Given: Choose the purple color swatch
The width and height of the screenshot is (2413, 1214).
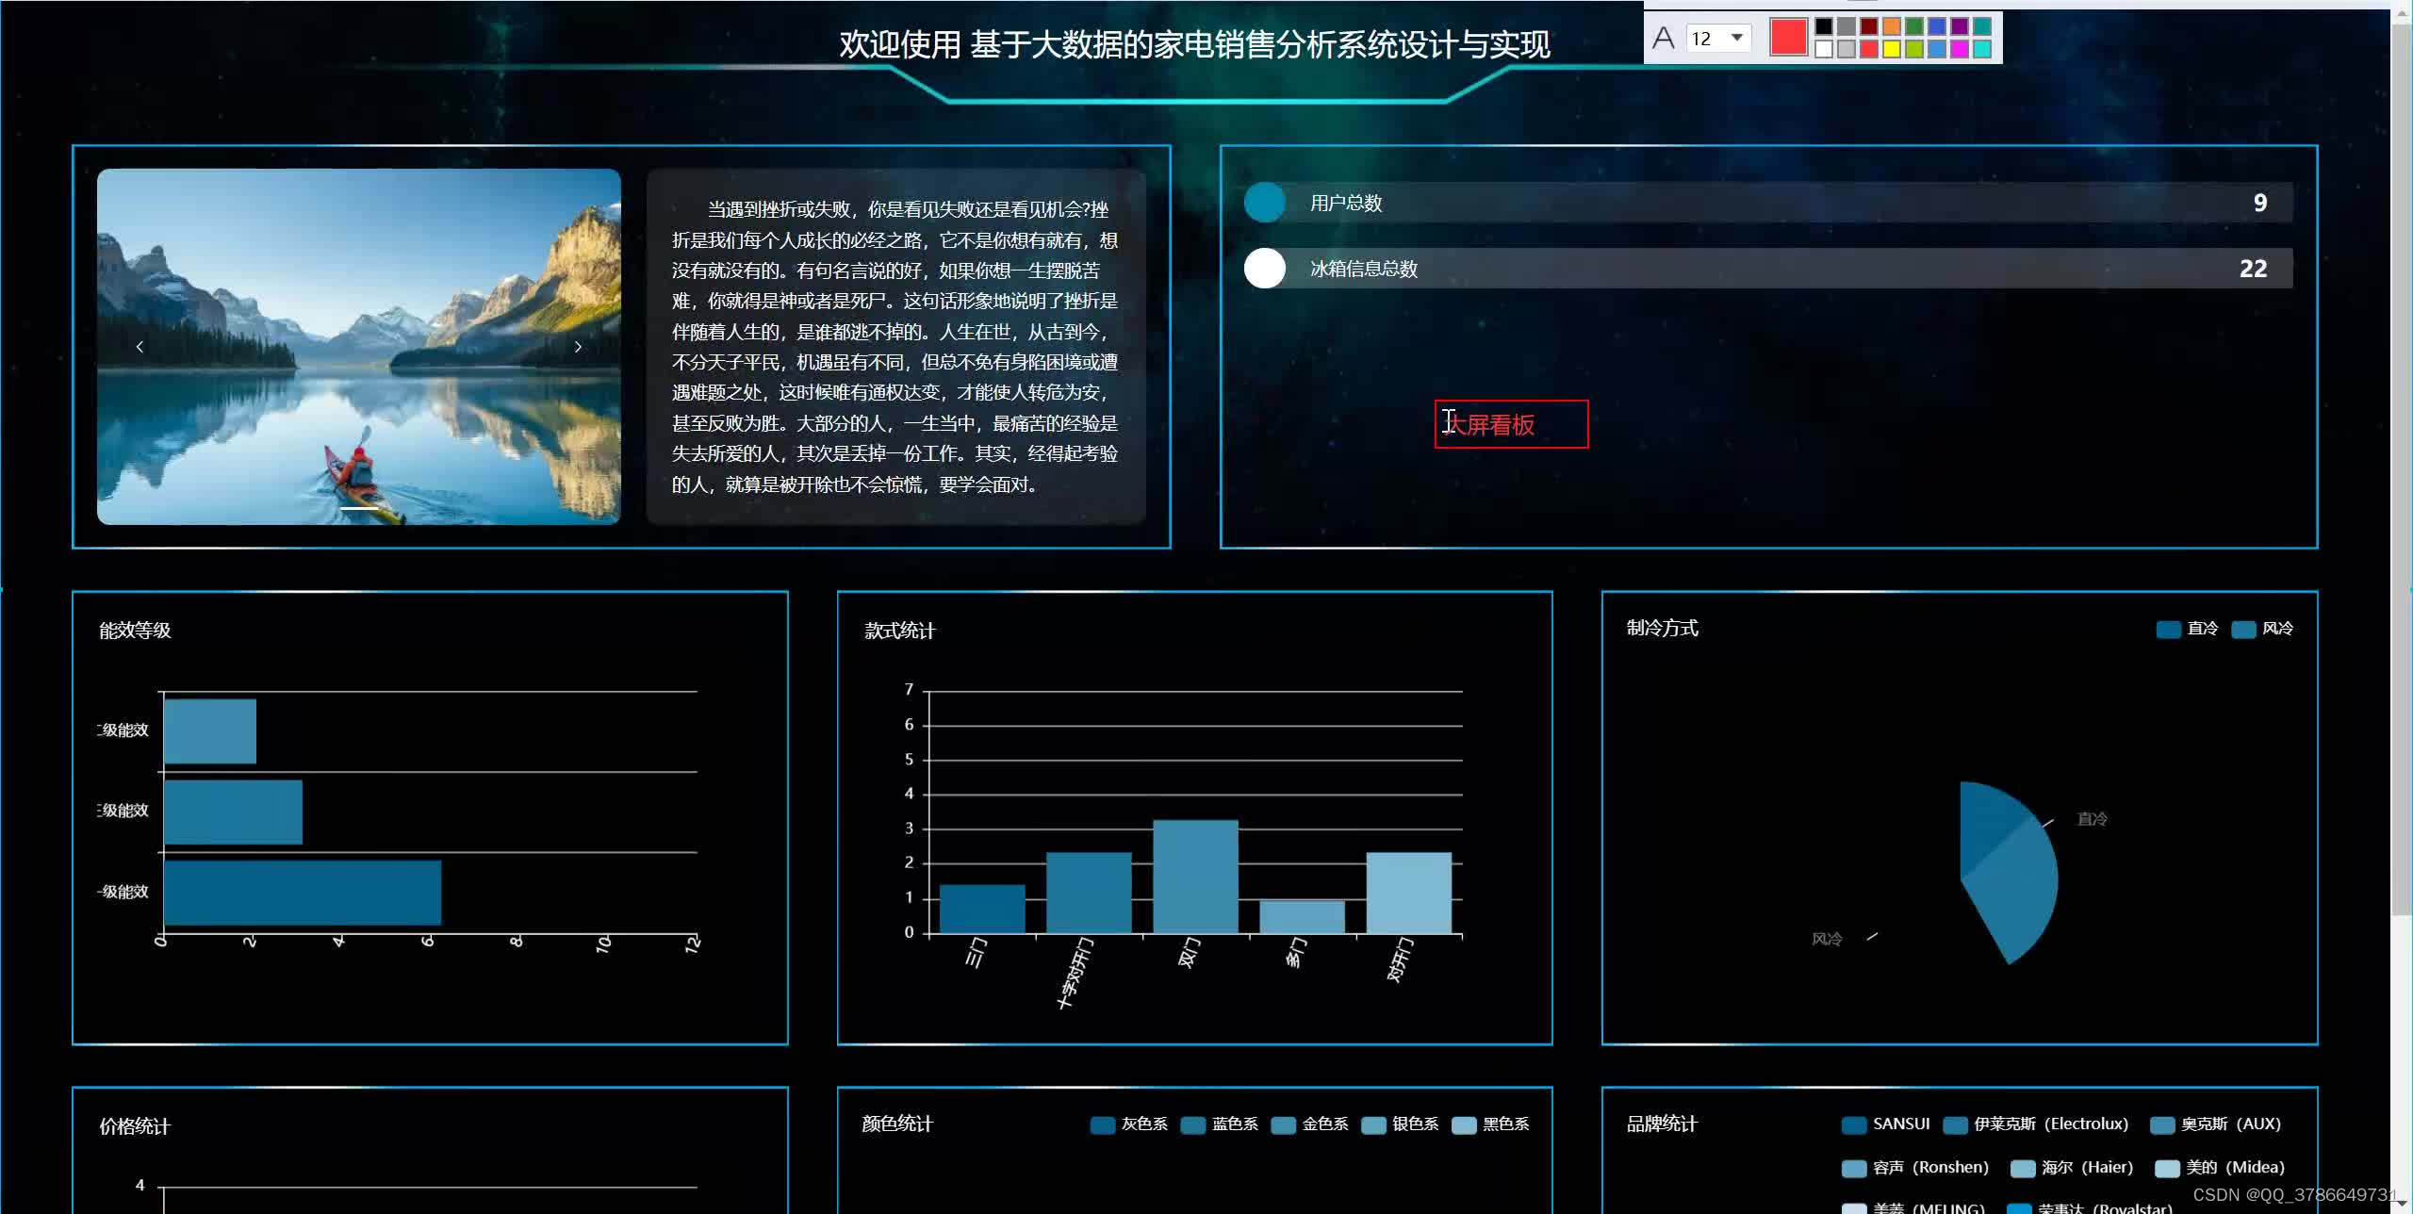Looking at the screenshot, I should click(1960, 26).
